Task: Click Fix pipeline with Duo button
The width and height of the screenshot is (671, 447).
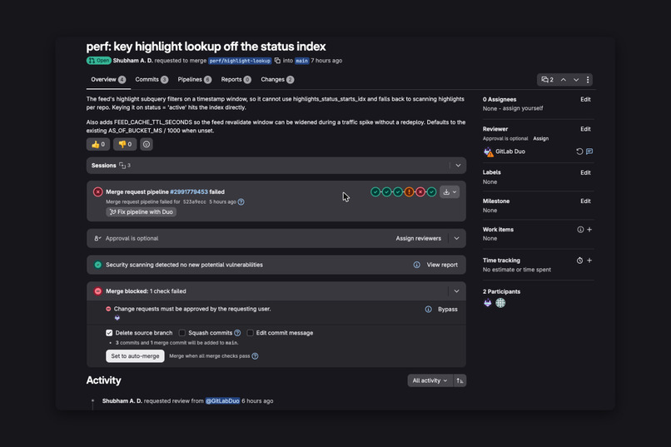Action: coord(142,211)
